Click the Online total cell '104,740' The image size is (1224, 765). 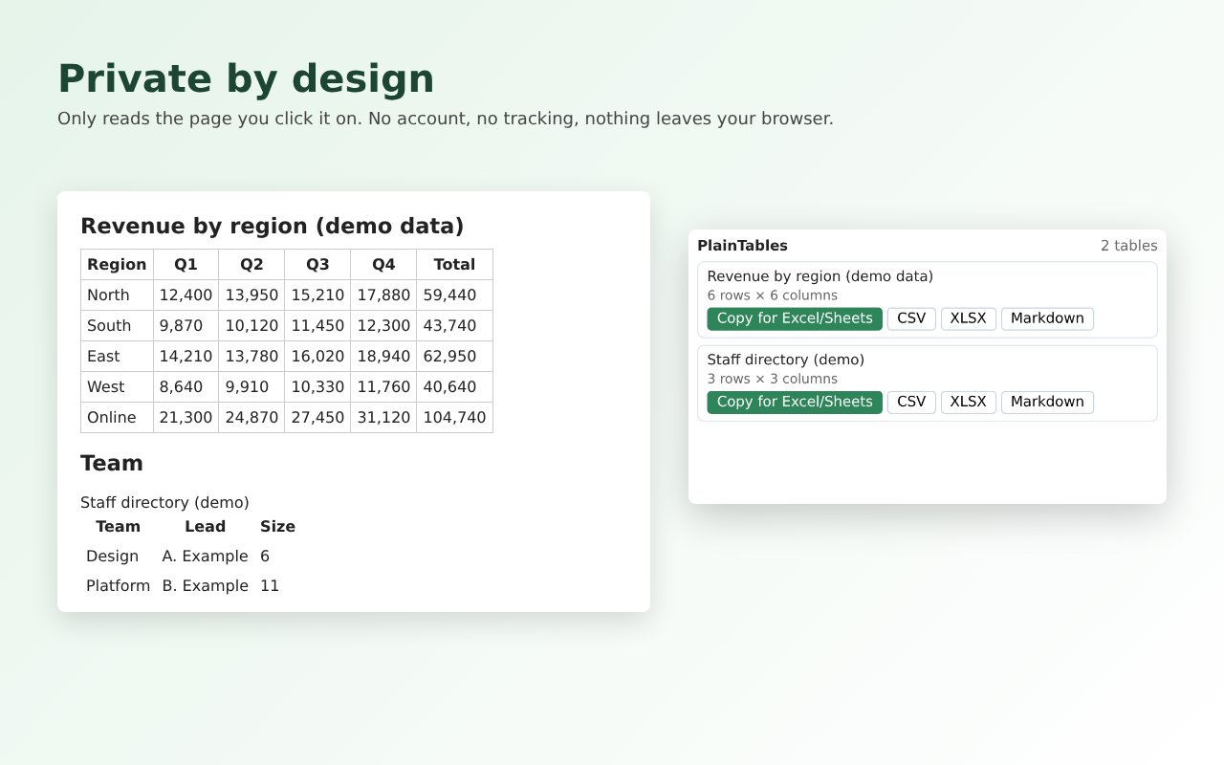click(454, 418)
